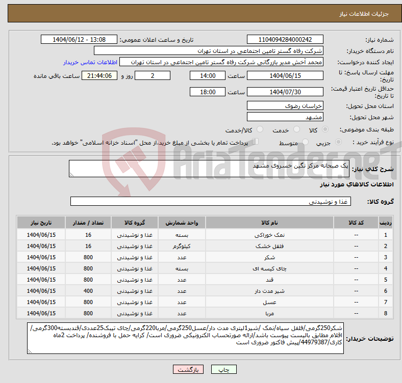402x383 pixels.
Task: Click the need number field 1104094284000242
Action: coord(285,40)
